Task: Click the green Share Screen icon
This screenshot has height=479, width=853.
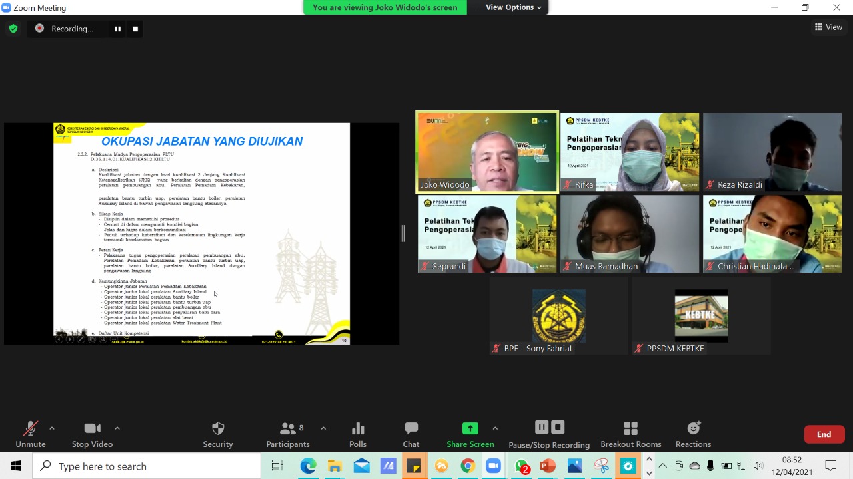Action: pos(470,428)
